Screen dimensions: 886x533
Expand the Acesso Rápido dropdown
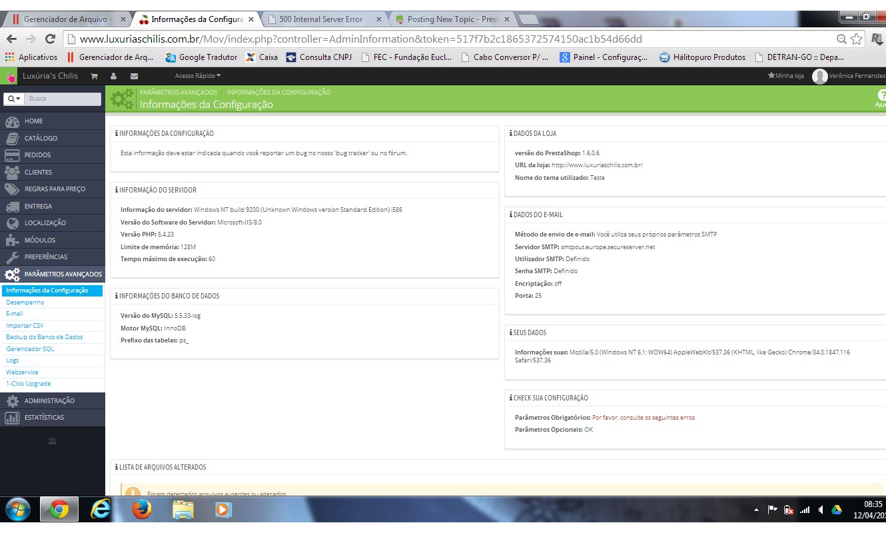tap(198, 76)
